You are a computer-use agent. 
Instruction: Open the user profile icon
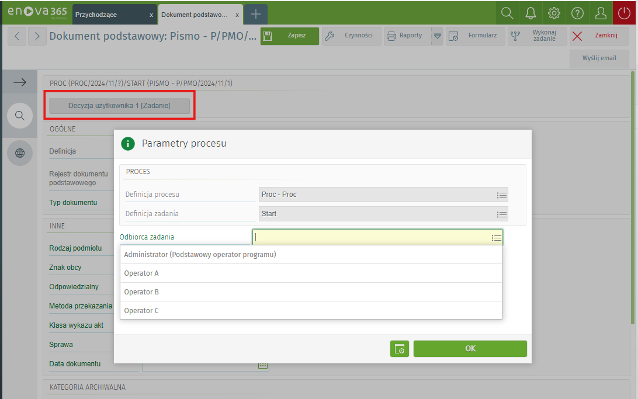(601, 13)
